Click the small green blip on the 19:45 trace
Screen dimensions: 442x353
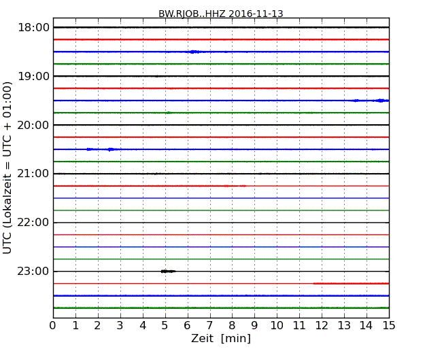click(x=169, y=113)
